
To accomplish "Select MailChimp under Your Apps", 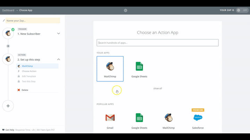I will click(x=110, y=69).
